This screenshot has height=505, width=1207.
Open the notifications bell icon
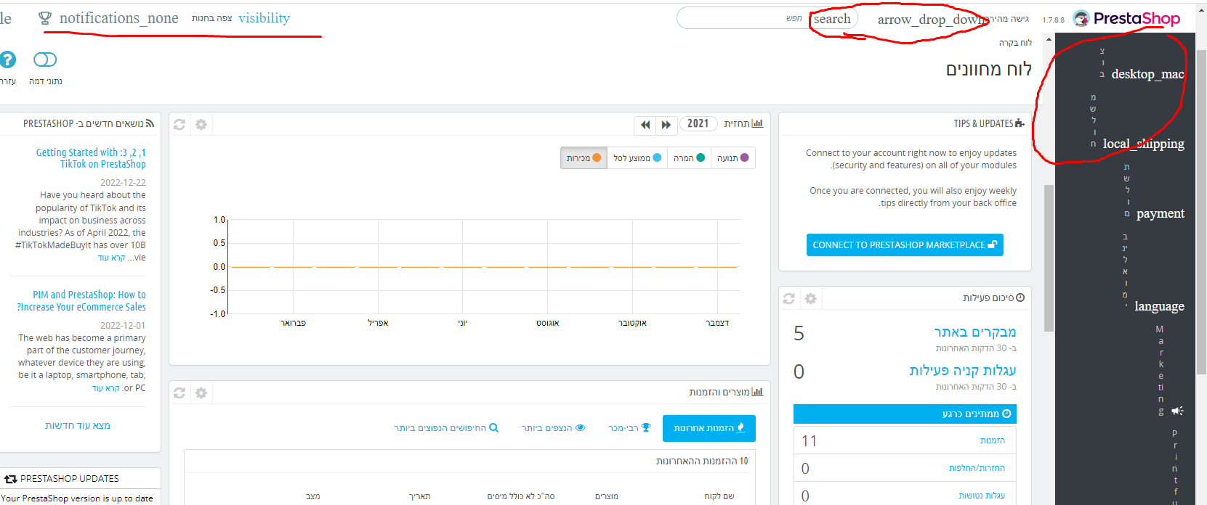click(118, 18)
